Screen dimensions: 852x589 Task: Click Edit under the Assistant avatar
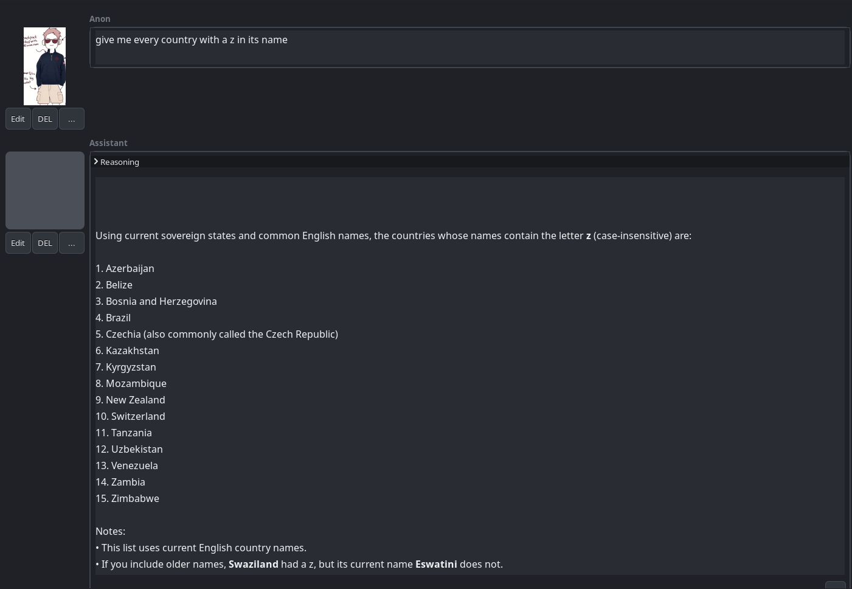[x=18, y=243]
